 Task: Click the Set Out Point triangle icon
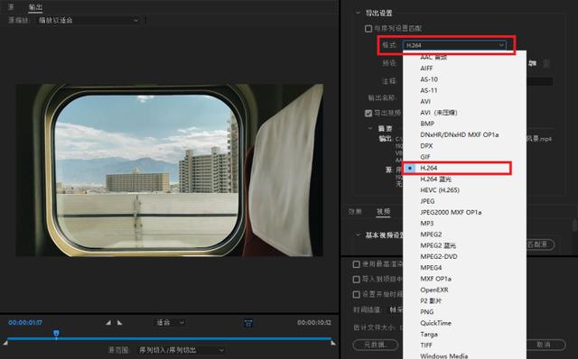pos(120,323)
